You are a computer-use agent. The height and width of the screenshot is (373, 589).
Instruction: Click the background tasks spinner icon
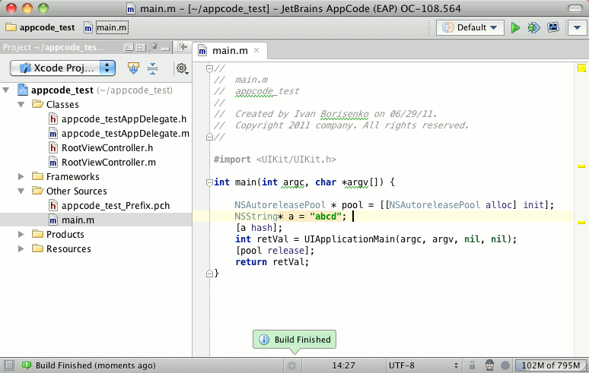(292, 365)
